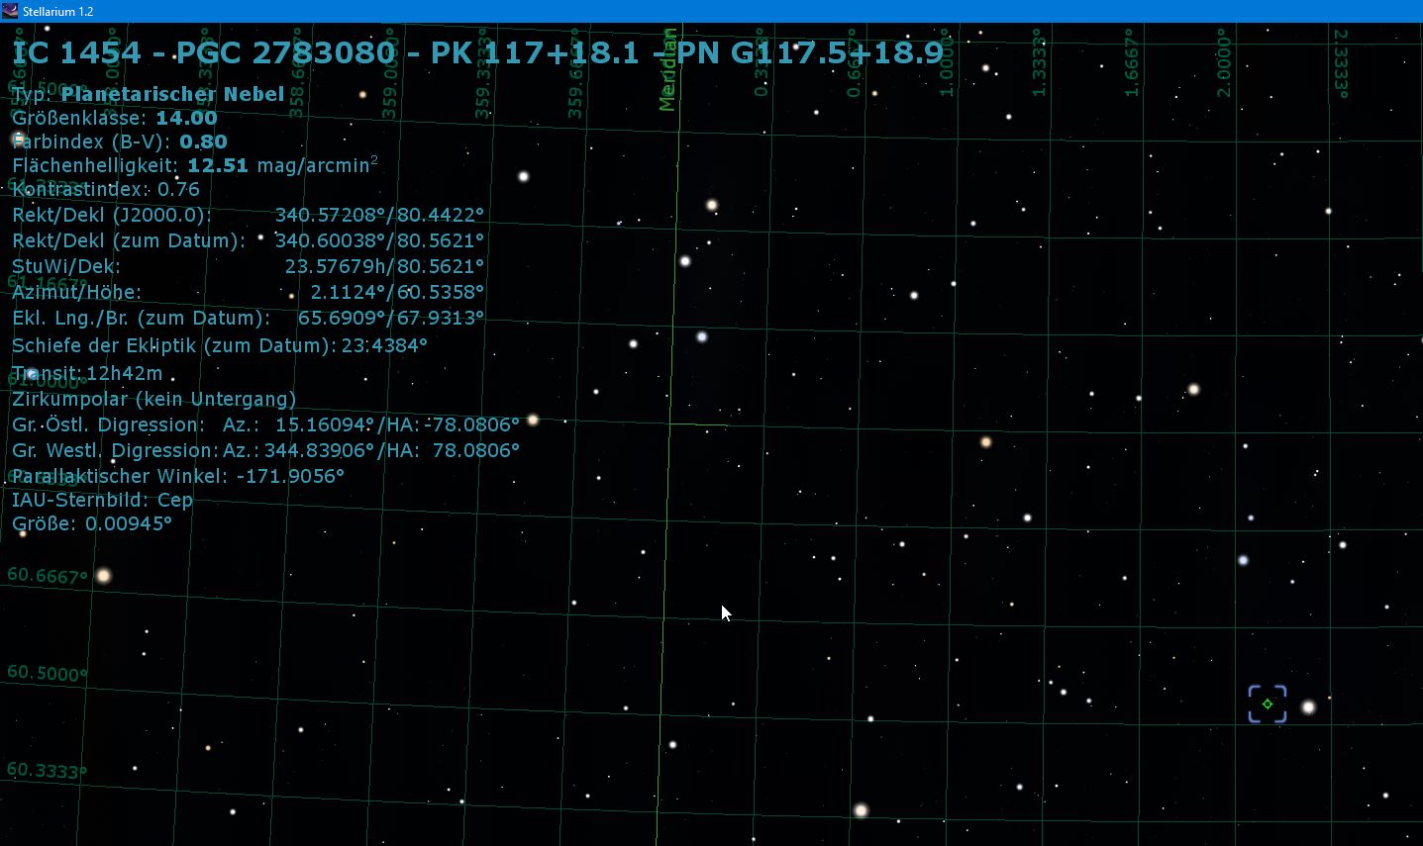Click the Transit: 12h42m info line
Screen dimensions: 1423x846
click(87, 373)
